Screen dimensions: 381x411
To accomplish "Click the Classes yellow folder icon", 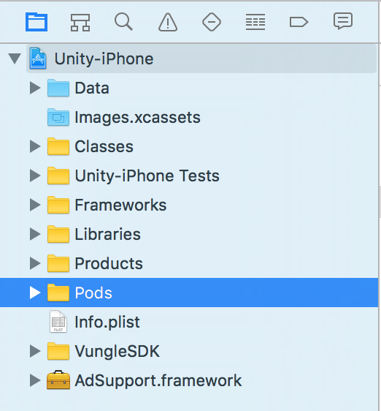I will (58, 146).
